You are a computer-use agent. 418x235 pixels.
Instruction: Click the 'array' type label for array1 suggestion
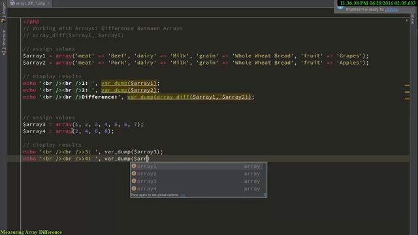(x=252, y=166)
